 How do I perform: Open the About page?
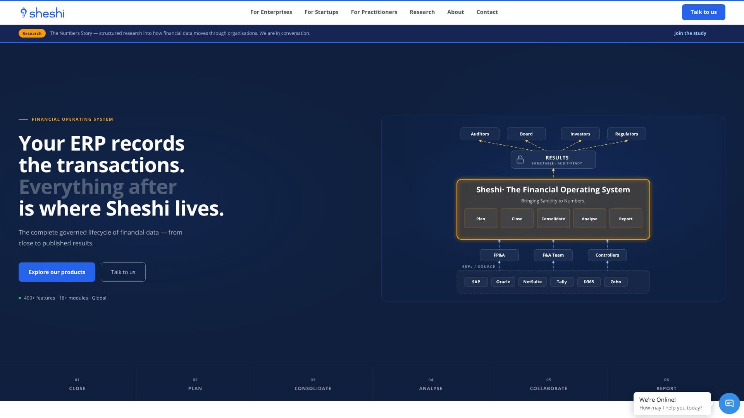coord(455,12)
